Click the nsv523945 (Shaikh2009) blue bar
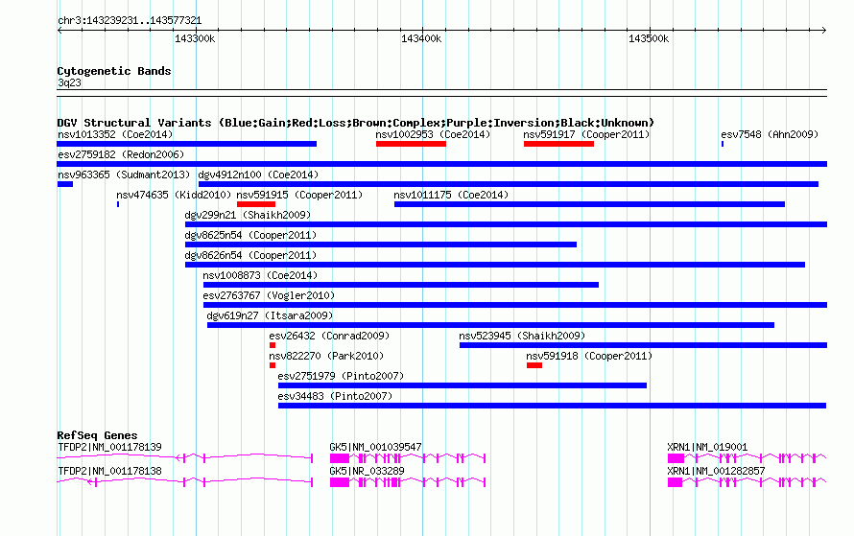 [643, 345]
